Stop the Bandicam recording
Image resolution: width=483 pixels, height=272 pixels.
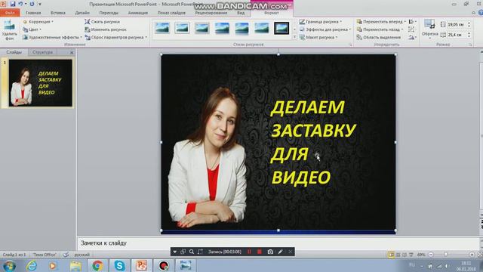pos(260,252)
